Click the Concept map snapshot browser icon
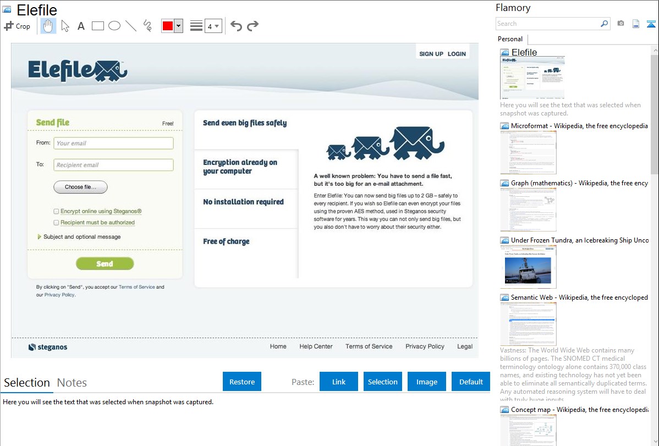659x446 pixels. pyautogui.click(x=504, y=410)
